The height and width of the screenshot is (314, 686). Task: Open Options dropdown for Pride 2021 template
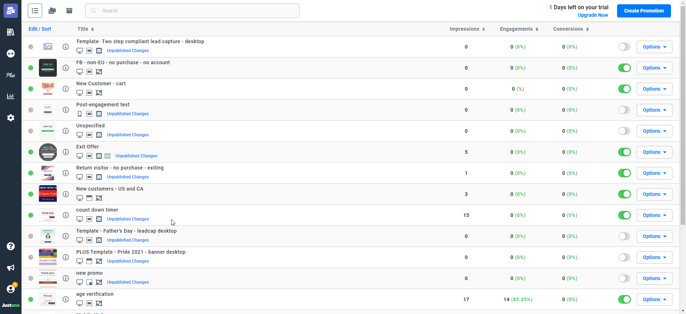pos(654,257)
